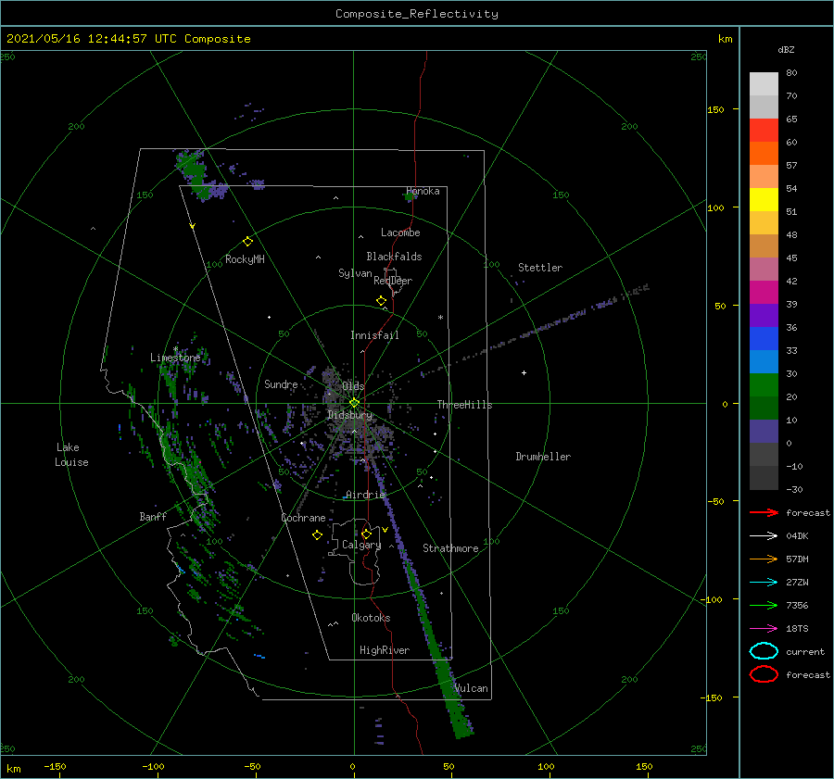Select the 18TS legend label text
The image size is (834, 779).
(x=797, y=629)
